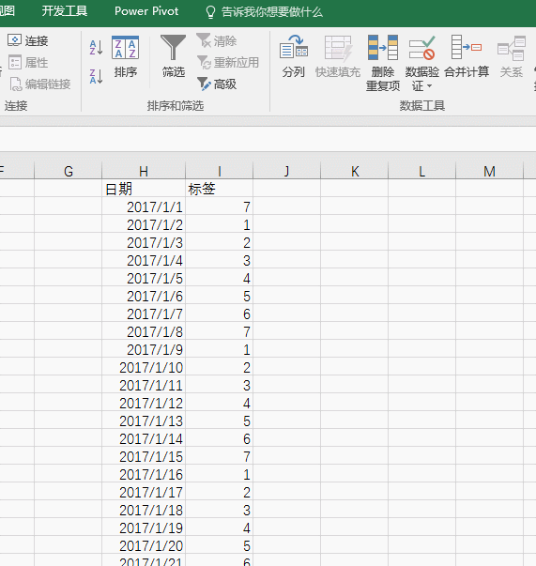The image size is (536, 566).
Task: Click the 编辑链接 edit links icon
Action: click(16, 84)
